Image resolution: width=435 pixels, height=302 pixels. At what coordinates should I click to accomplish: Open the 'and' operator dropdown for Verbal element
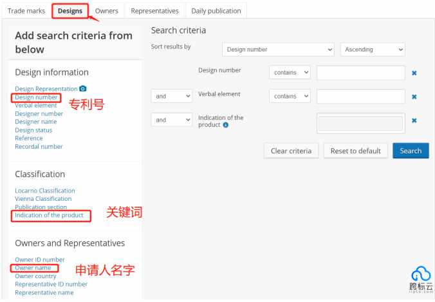point(172,97)
